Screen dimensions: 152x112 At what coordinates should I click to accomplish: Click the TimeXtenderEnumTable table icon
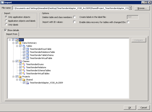(x=27, y=49)
